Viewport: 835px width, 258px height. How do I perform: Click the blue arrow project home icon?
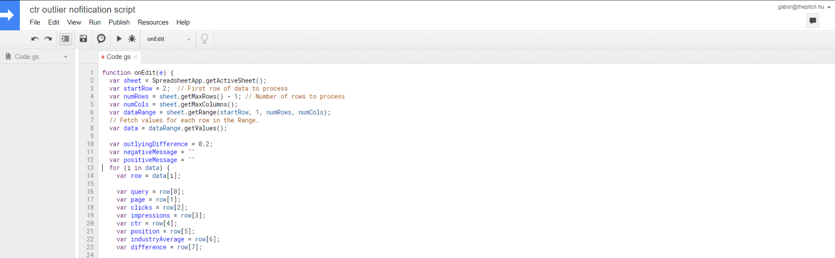pyautogui.click(x=10, y=15)
